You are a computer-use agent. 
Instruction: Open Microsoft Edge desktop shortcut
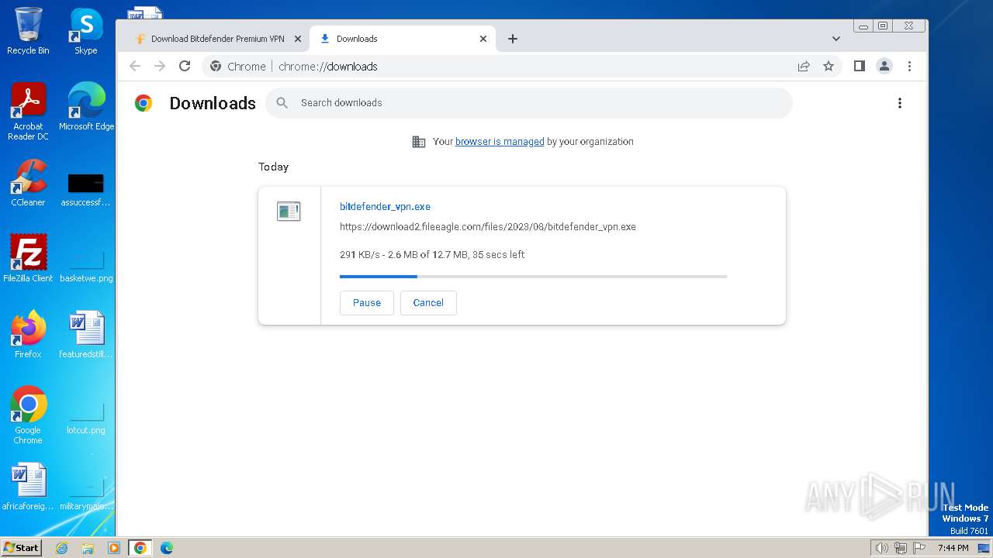tap(86, 107)
